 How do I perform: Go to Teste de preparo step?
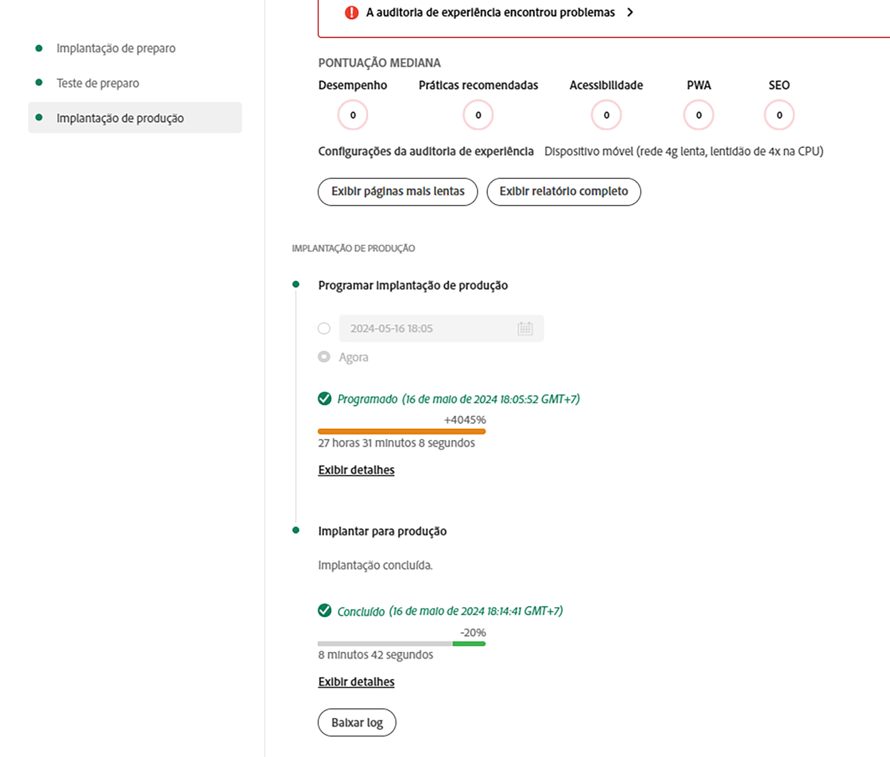click(98, 83)
